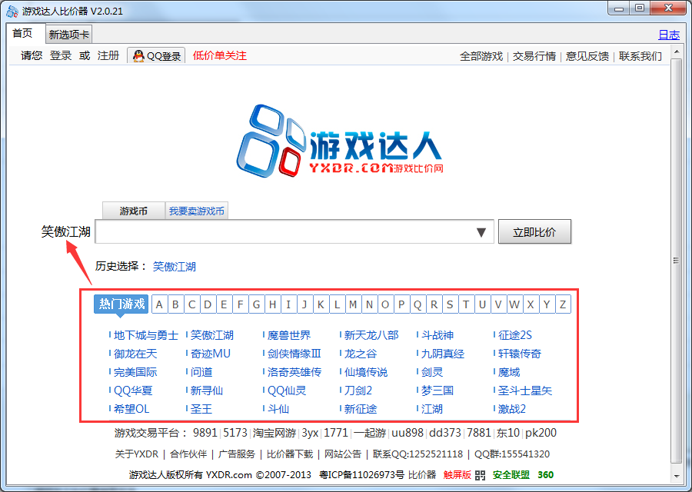692x492 pixels.
Task: Select 笑傲江湖 from history choices
Action: (x=175, y=267)
